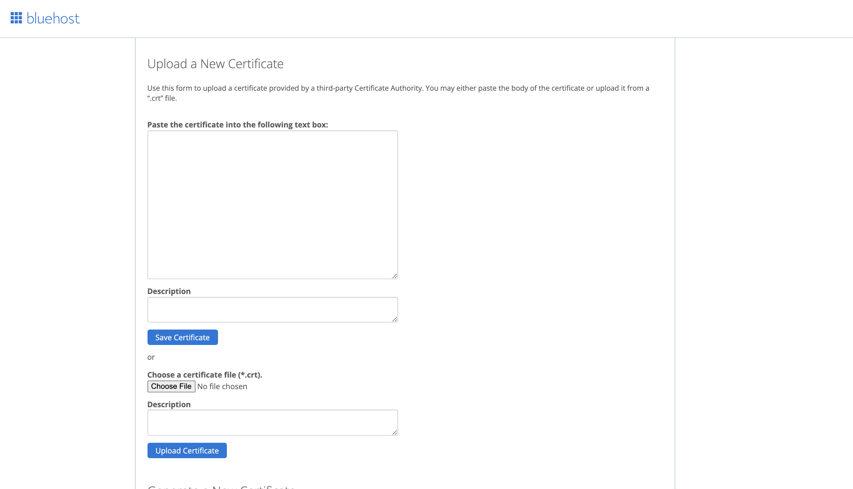Viewport: 853px width, 489px height.
Task: Open the Choose File picker
Action: point(171,386)
